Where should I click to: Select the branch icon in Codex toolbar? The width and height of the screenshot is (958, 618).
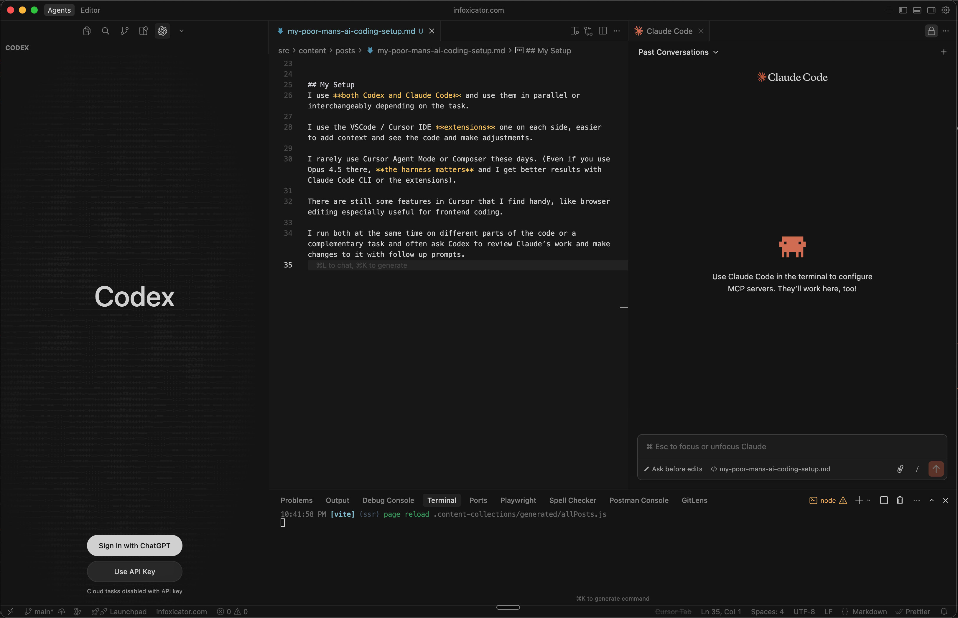point(124,31)
